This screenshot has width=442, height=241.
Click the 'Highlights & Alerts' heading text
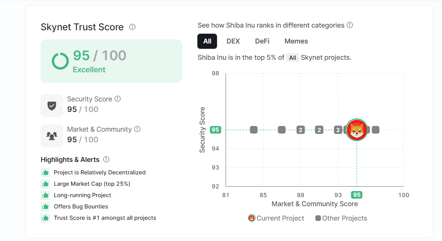tap(70, 159)
